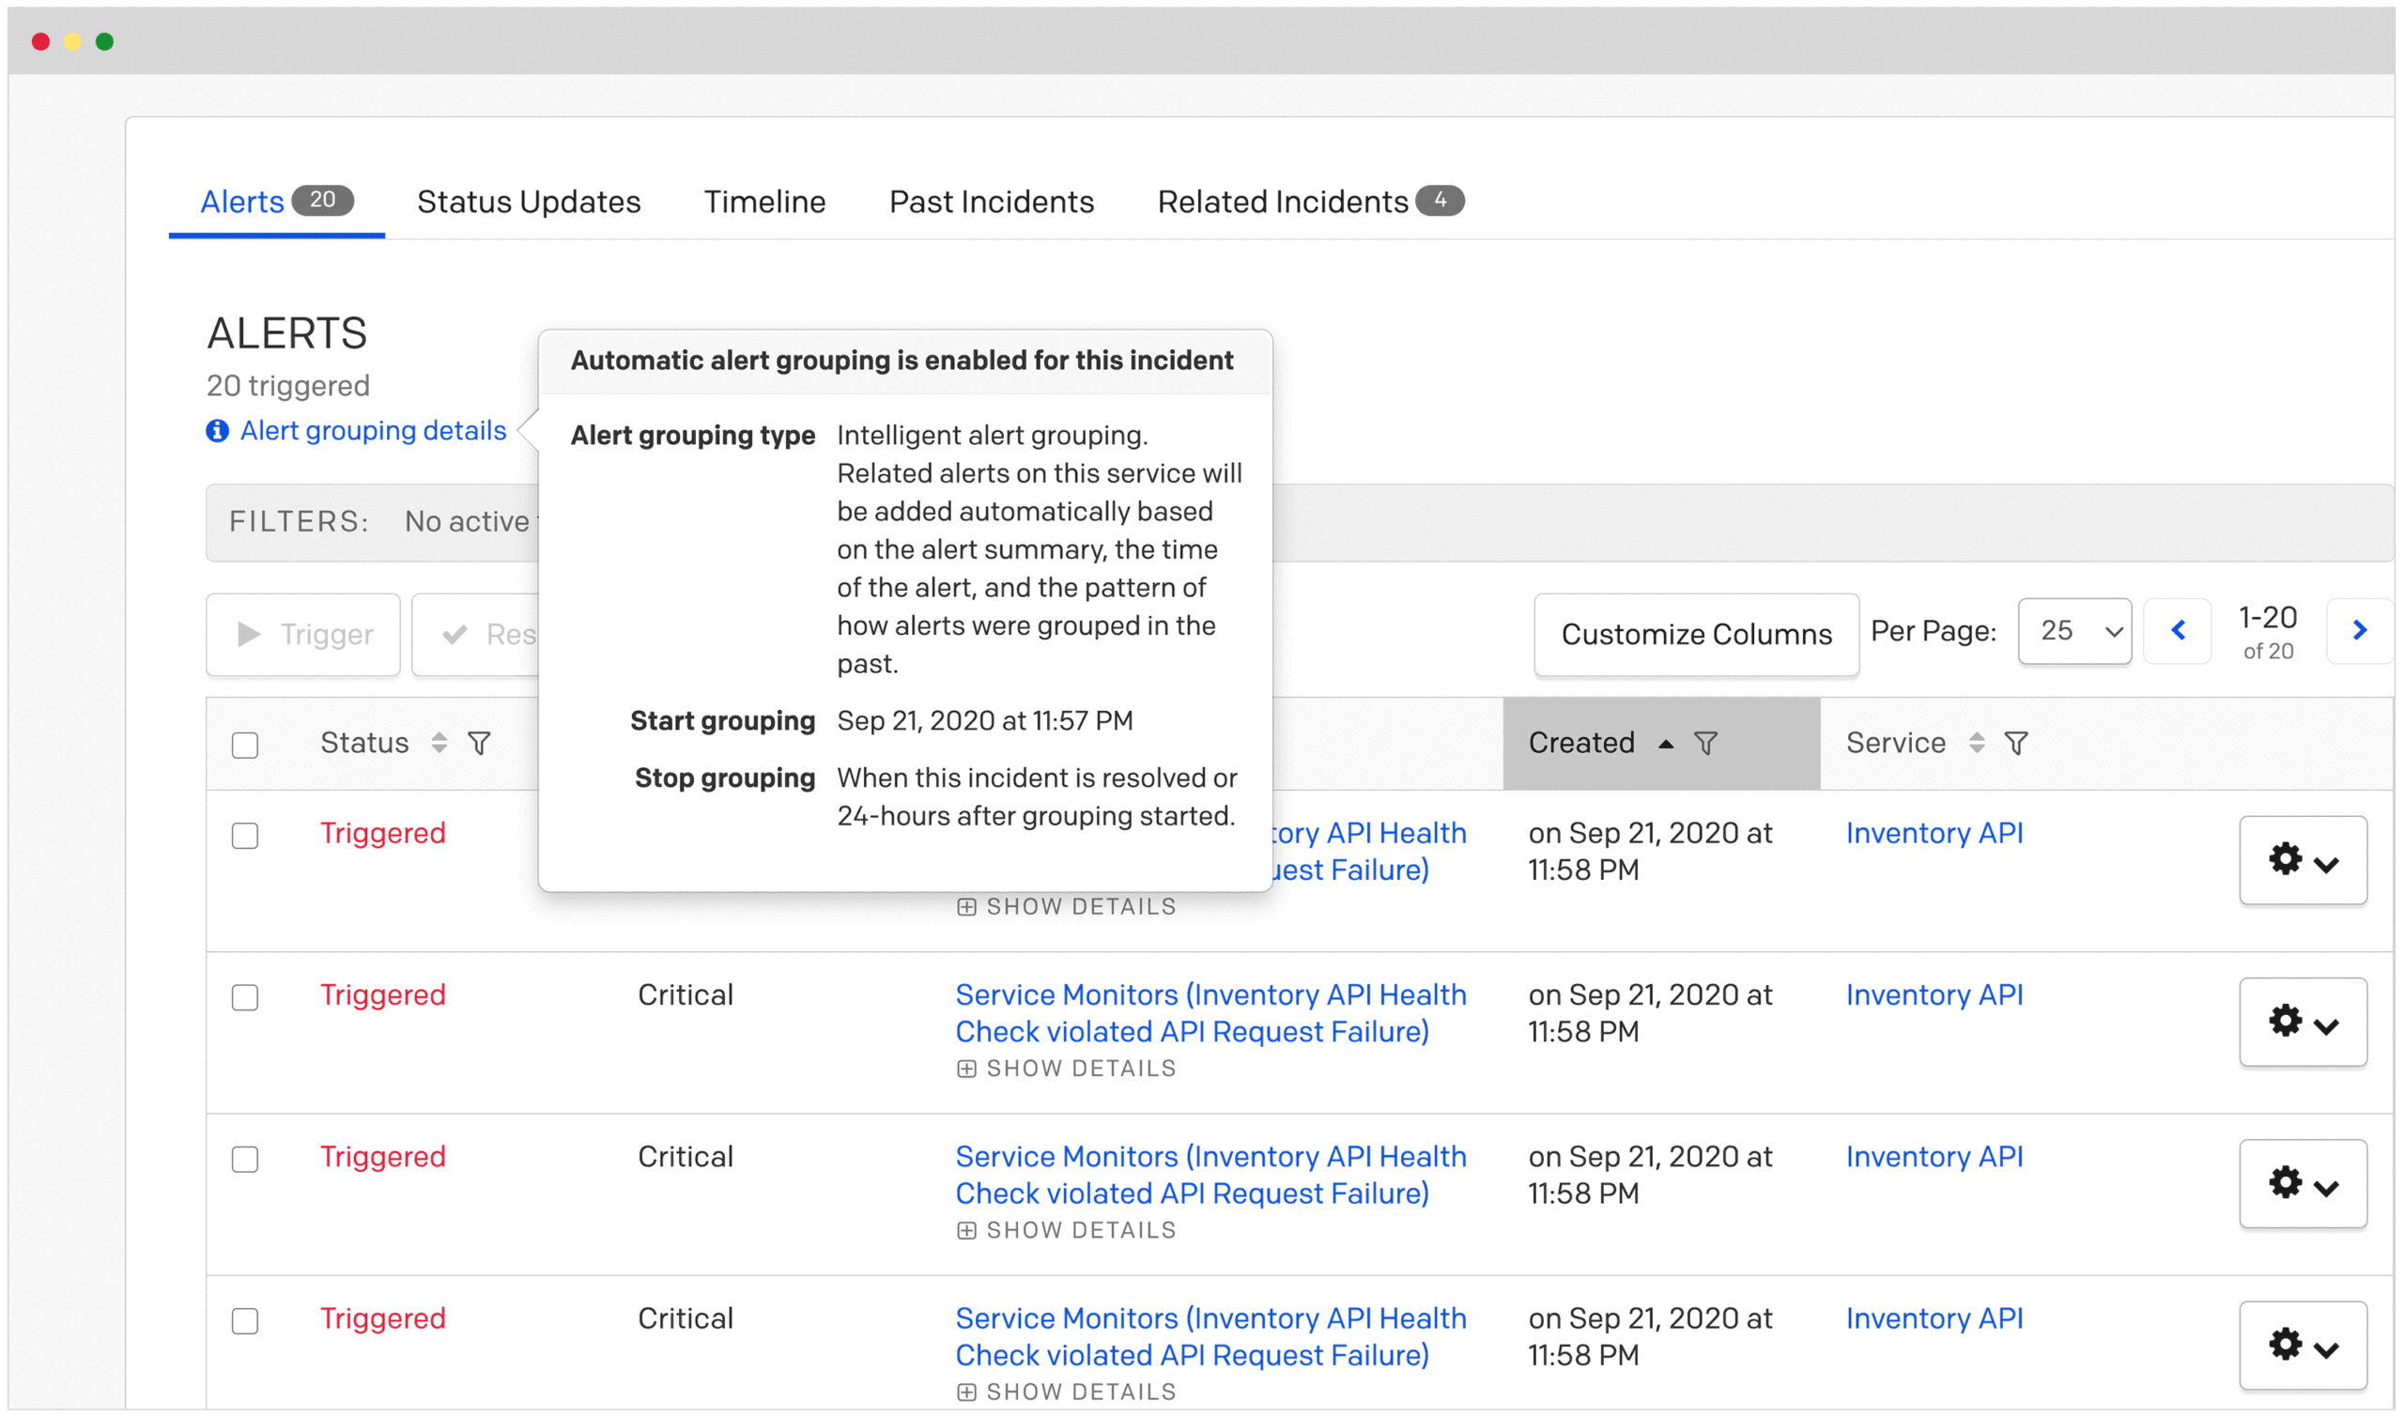Screen dimensions: 2404x1417
Task: Switch to the Related Incidents tab
Action: [x=1282, y=203]
